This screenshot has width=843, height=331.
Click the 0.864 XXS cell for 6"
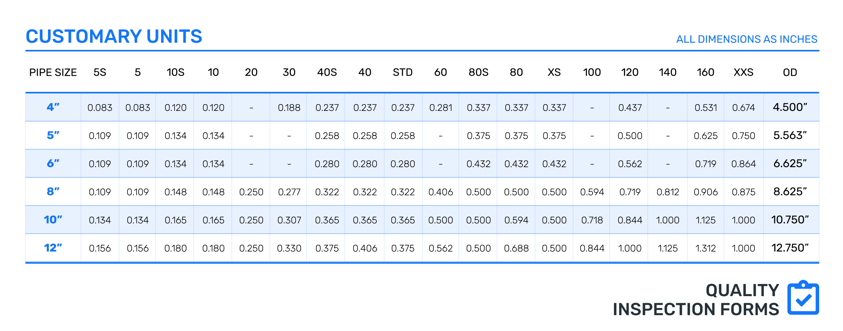(743, 164)
